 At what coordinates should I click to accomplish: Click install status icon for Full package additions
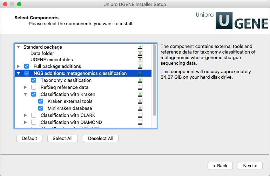point(140,66)
